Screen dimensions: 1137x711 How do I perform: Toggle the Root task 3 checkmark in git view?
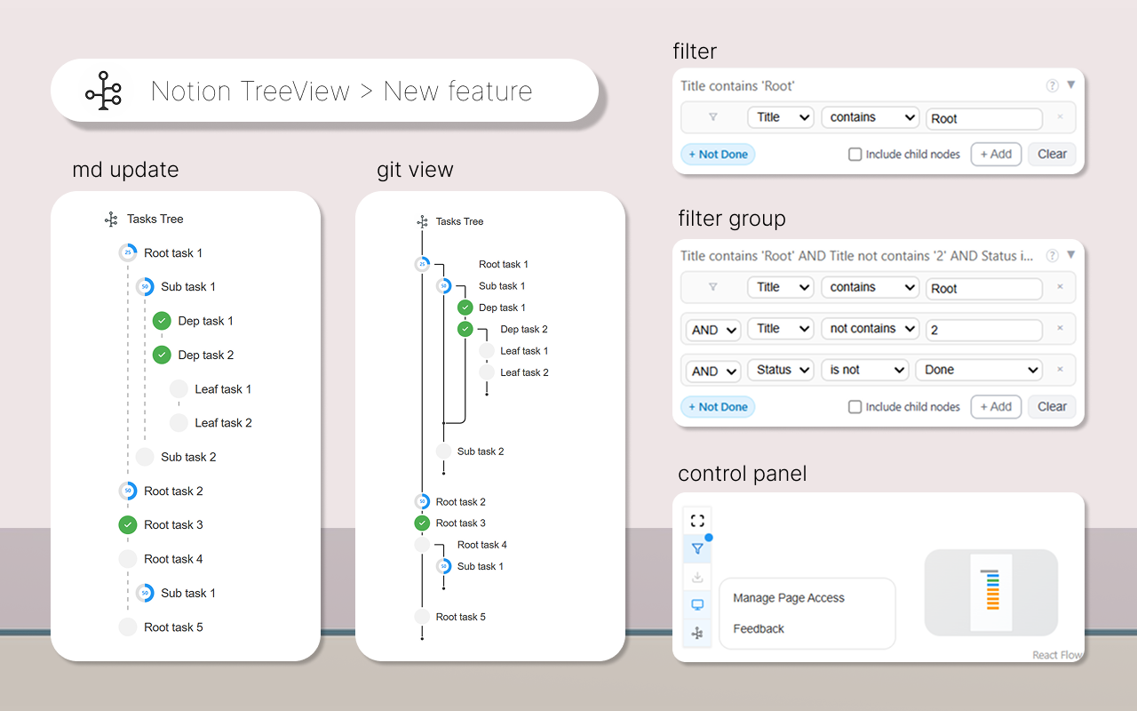(422, 523)
